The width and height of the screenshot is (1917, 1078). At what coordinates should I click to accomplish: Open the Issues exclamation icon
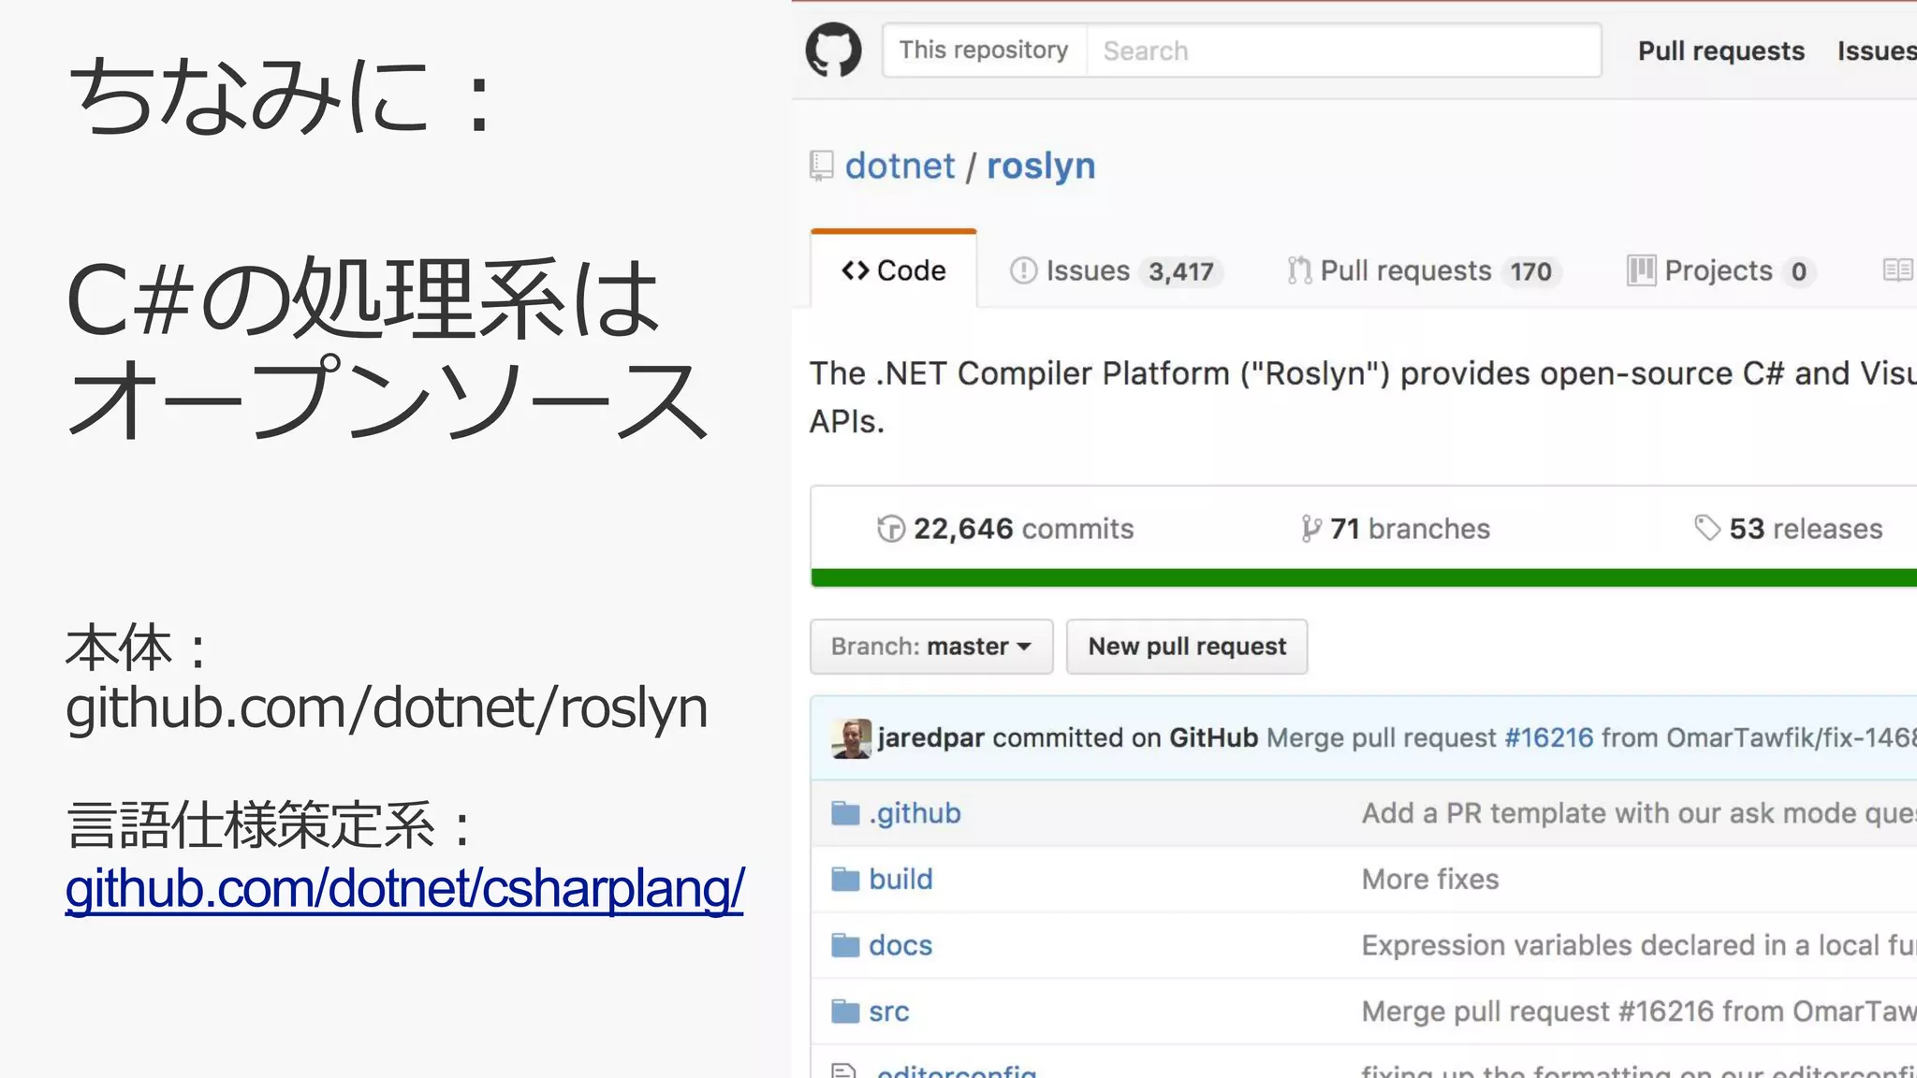pyautogui.click(x=1023, y=270)
